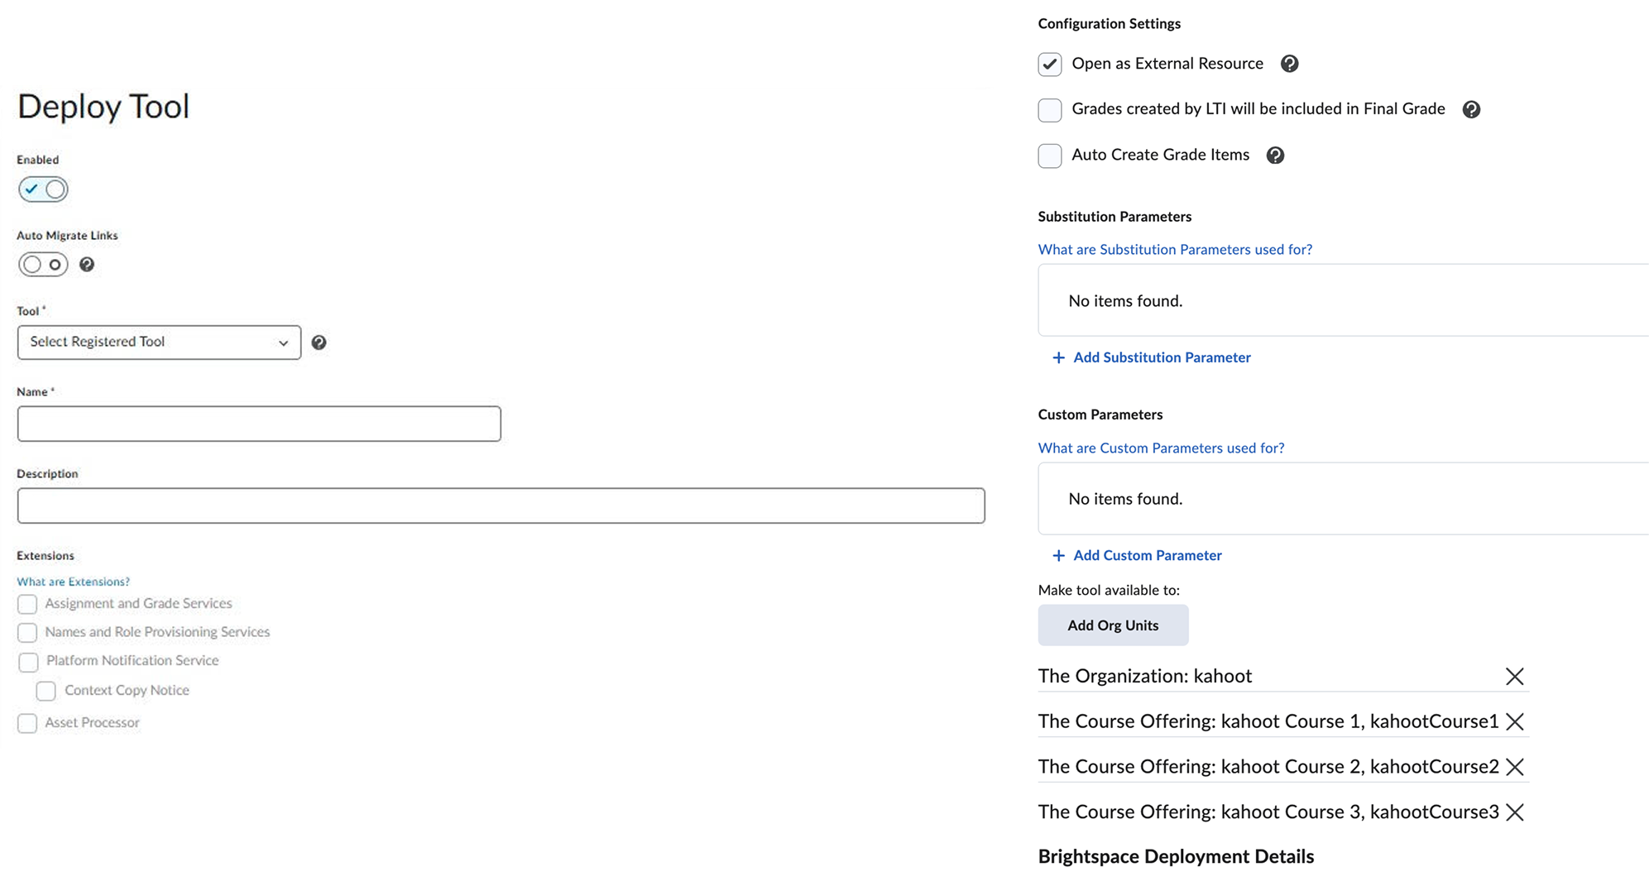This screenshot has height=891, width=1649.
Task: Uncheck Open as External Resource
Action: (1049, 65)
